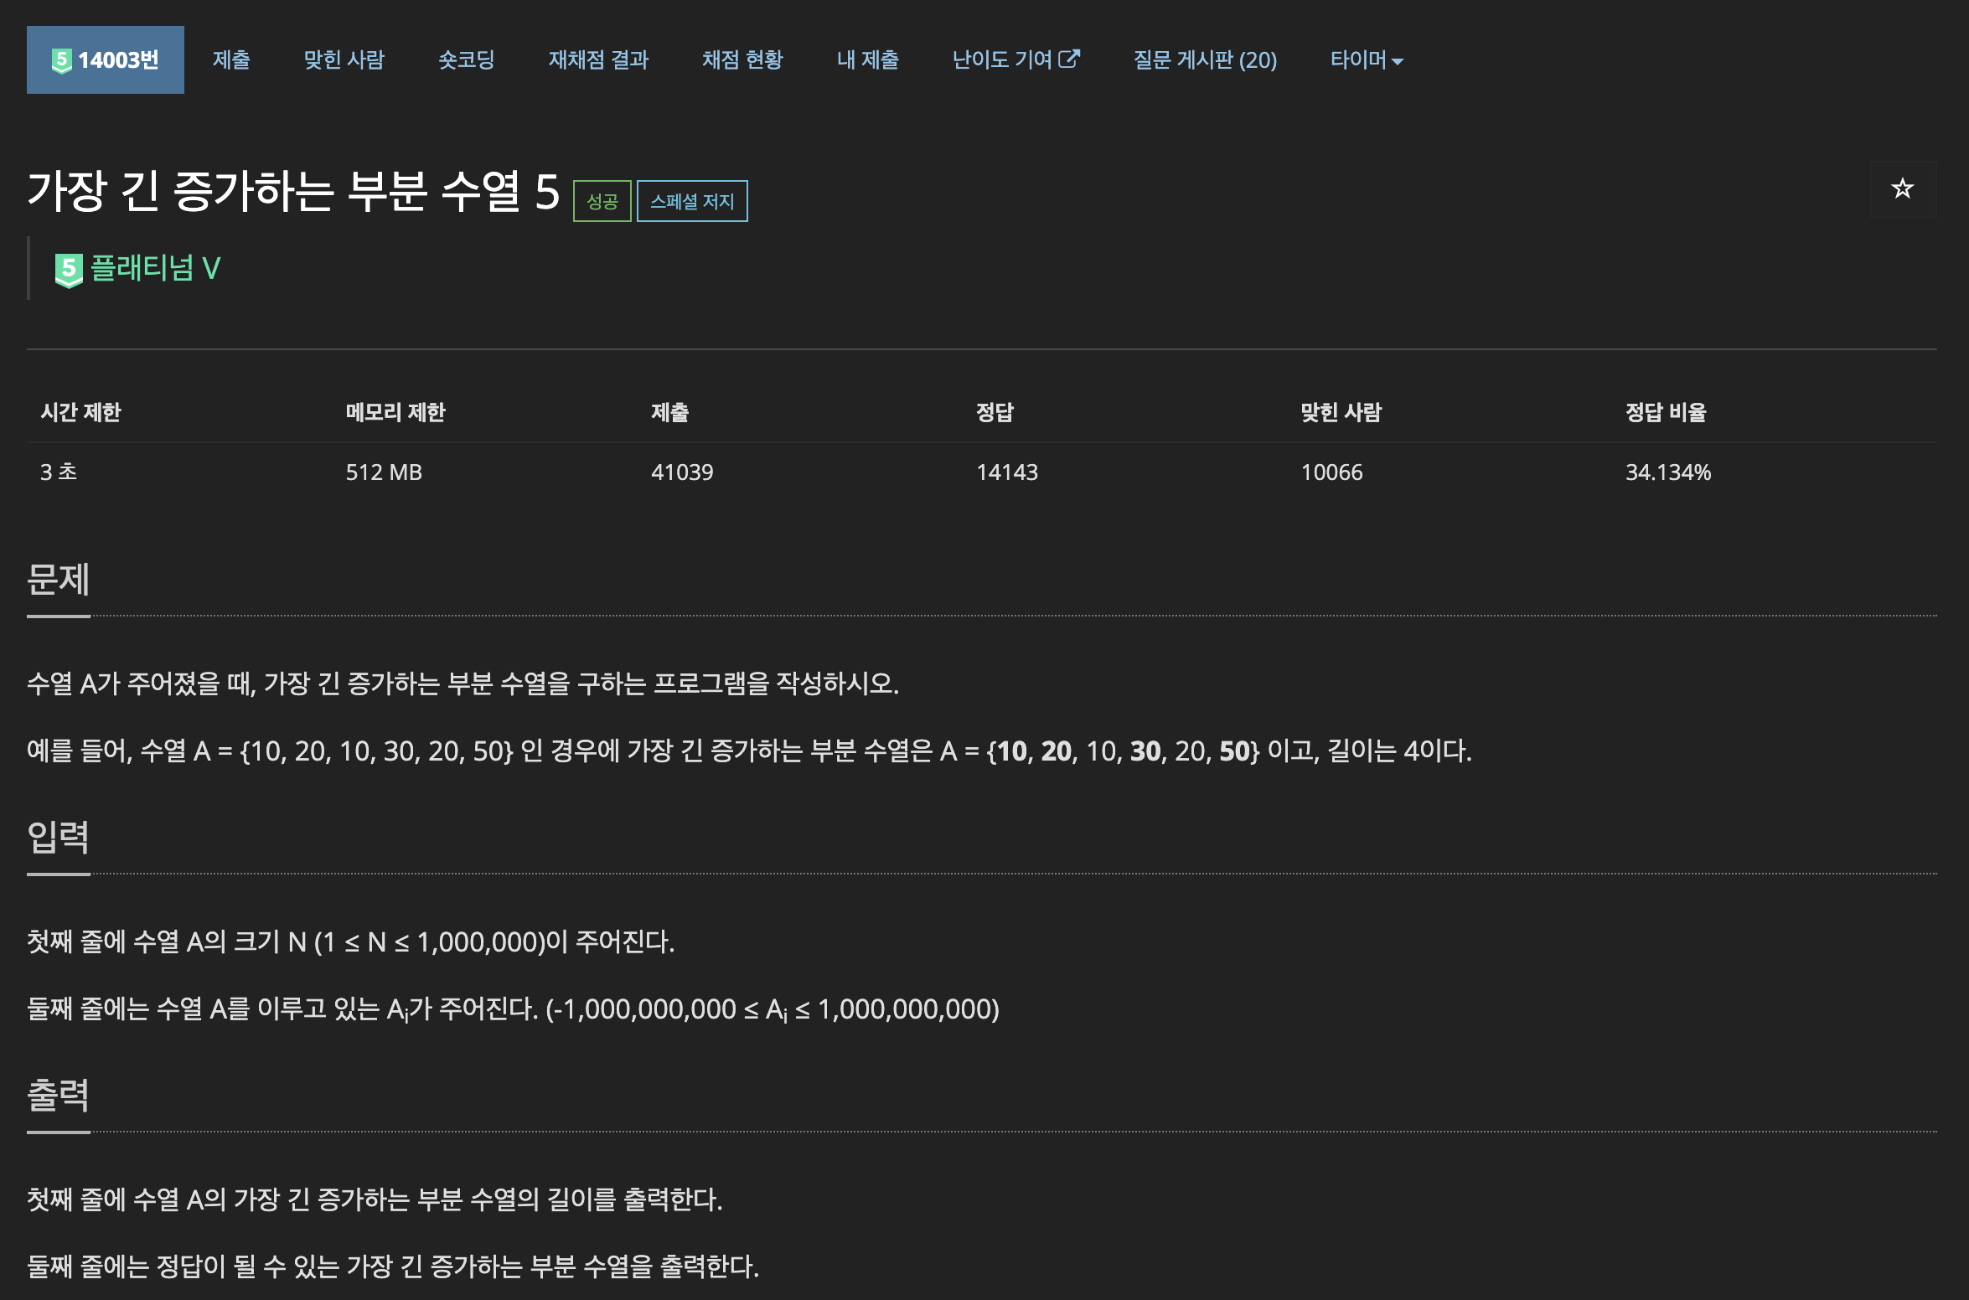Click the 스페셜 저지 label
Image resolution: width=1969 pixels, height=1300 pixels.
point(692,202)
